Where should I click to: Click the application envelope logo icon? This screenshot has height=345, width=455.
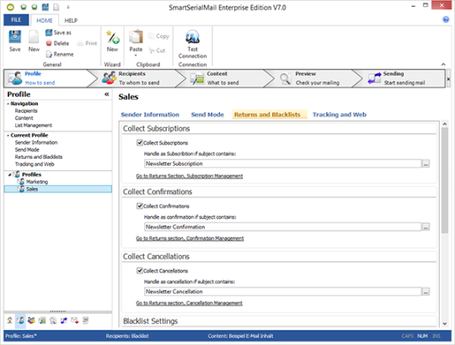click(10, 7)
